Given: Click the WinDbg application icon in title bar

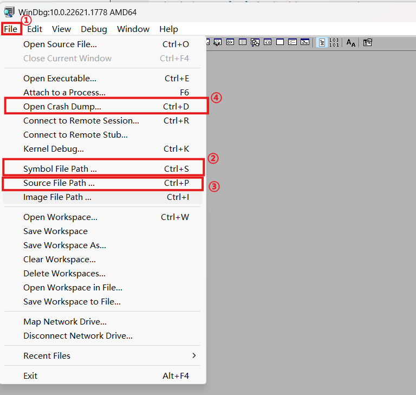Looking at the screenshot, I should coord(9,12).
